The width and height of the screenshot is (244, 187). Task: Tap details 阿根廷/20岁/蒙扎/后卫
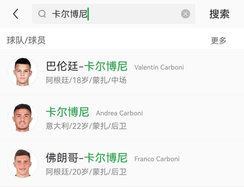click(86, 172)
